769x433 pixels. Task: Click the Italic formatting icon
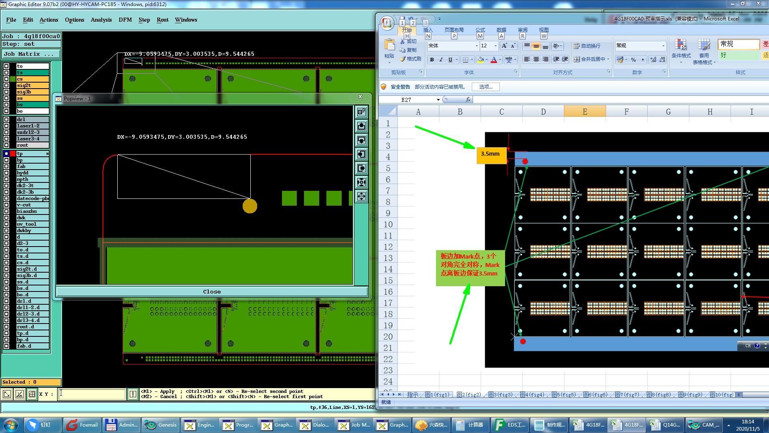pos(441,60)
